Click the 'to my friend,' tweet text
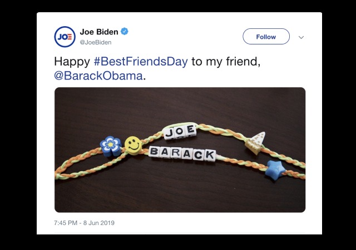The height and width of the screenshot is (250, 356). pos(226,62)
